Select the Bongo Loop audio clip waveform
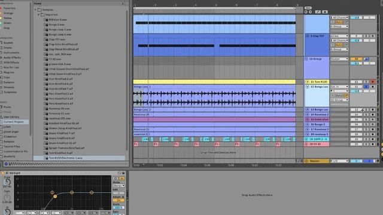The width and height of the screenshot is (383, 215). (214, 98)
